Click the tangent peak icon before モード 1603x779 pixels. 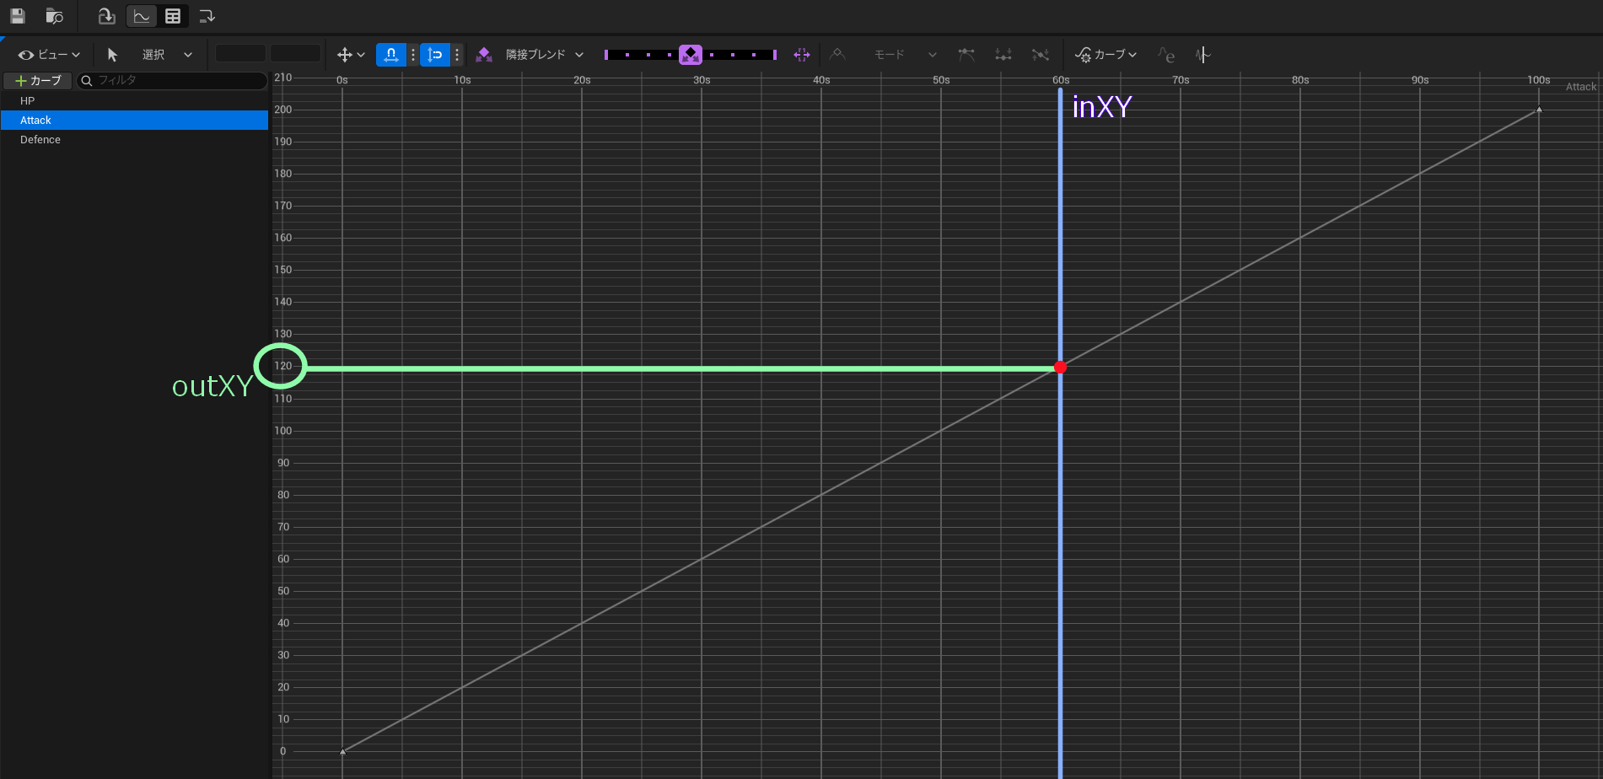837,55
